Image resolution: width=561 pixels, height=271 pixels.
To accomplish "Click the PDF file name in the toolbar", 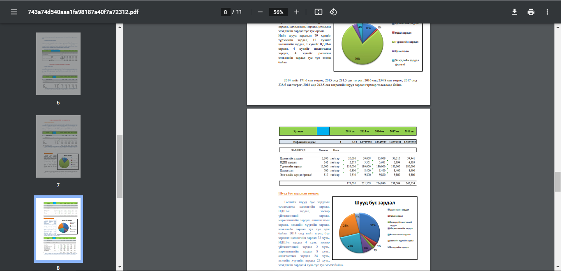I will click(x=83, y=12).
